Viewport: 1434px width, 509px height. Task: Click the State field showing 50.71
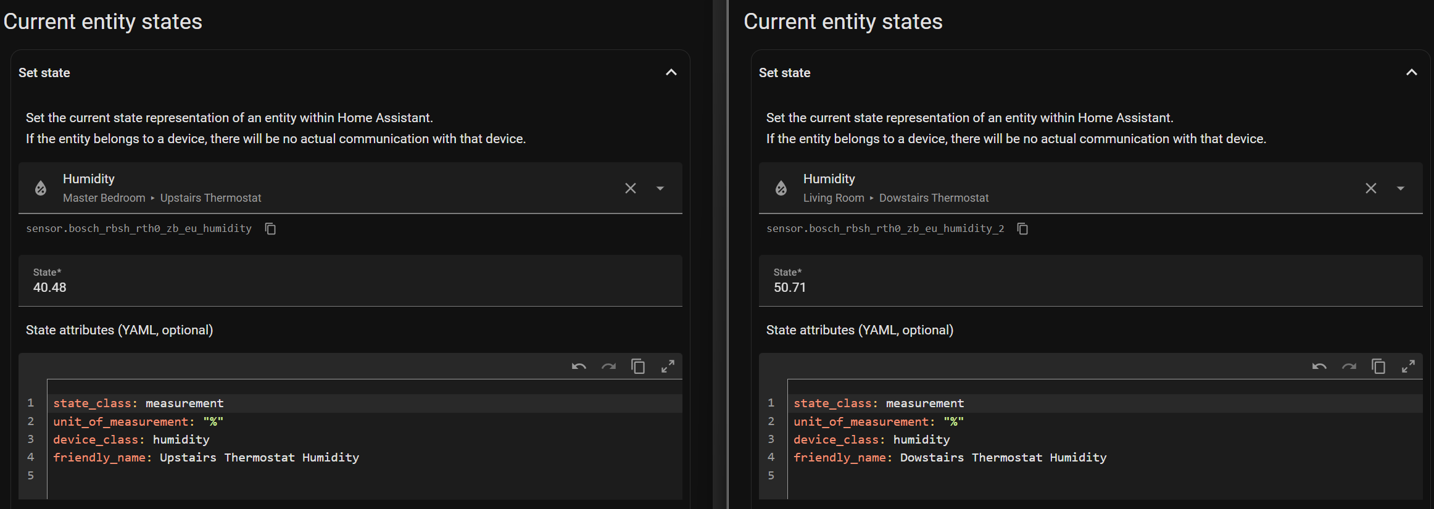pos(1090,287)
